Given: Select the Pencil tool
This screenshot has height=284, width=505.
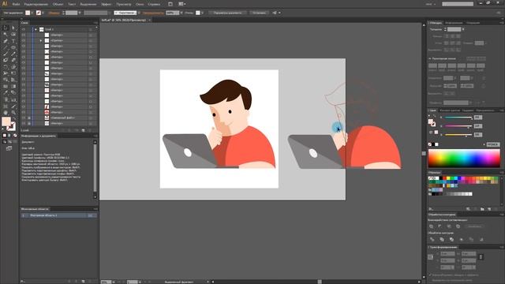Looking at the screenshot, I should pyautogui.click(x=13, y=54).
